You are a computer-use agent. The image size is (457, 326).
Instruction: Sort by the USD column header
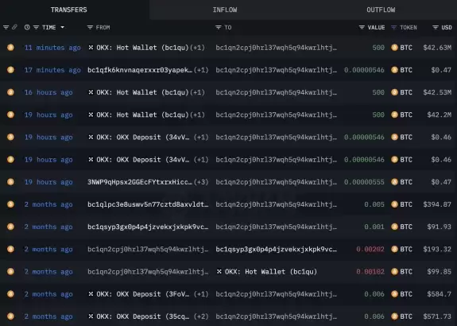click(447, 27)
